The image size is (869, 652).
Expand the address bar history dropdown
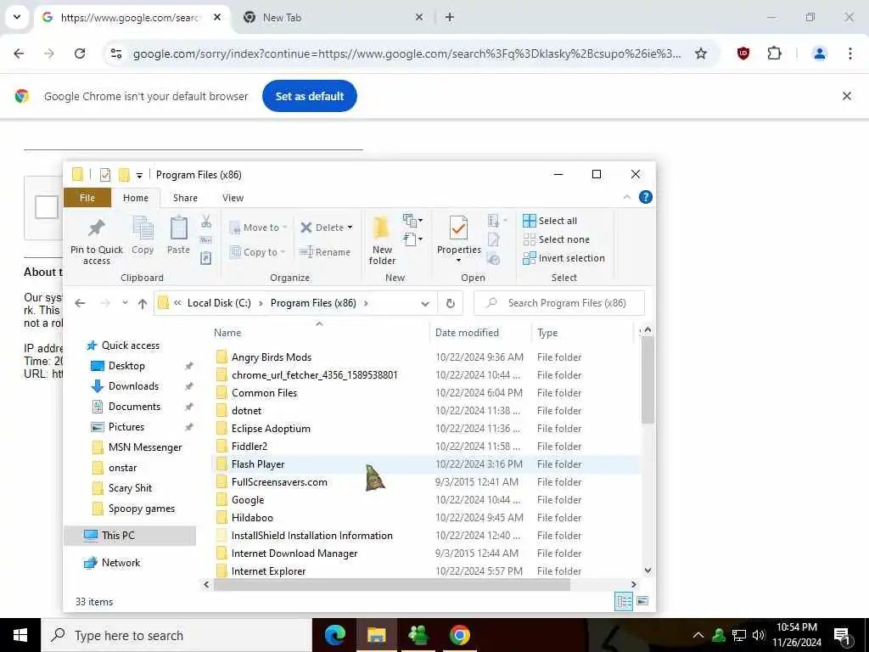click(x=425, y=303)
